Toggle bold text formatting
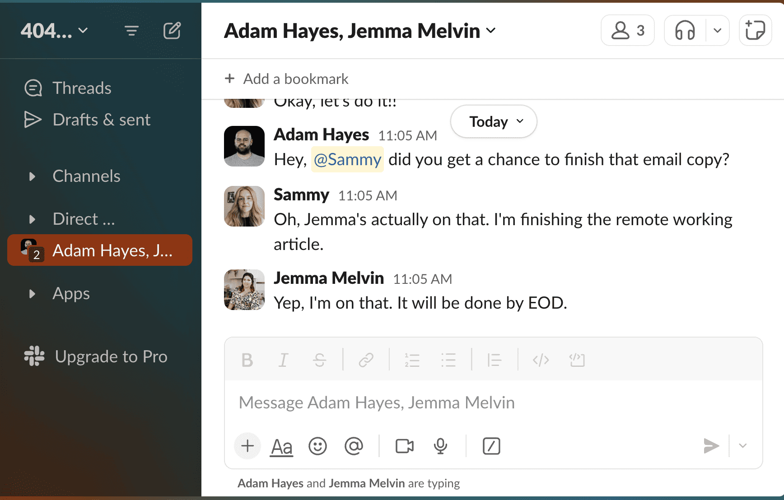This screenshot has height=500, width=784. (247, 360)
